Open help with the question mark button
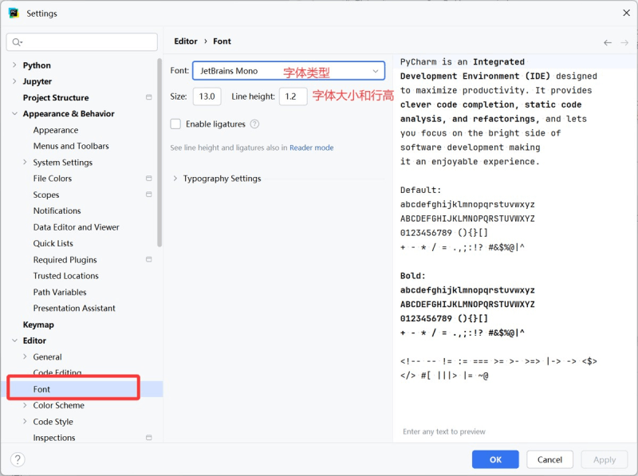Screen dimensions: 638x476 click(x=18, y=460)
